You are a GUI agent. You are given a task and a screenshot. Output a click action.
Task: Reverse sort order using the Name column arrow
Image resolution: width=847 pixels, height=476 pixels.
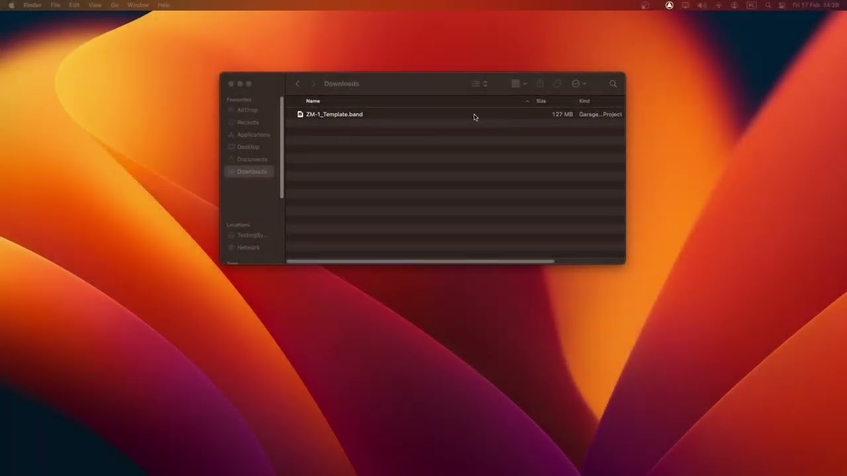coord(527,101)
